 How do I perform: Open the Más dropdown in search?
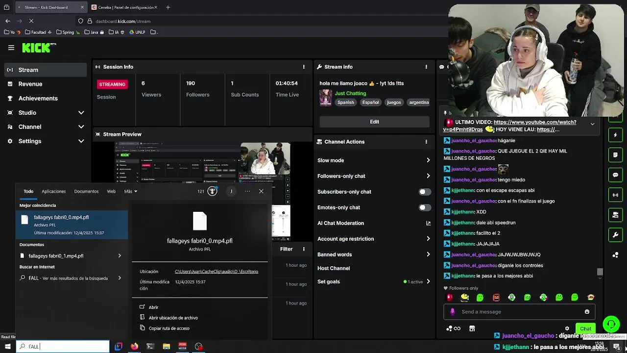131,191
